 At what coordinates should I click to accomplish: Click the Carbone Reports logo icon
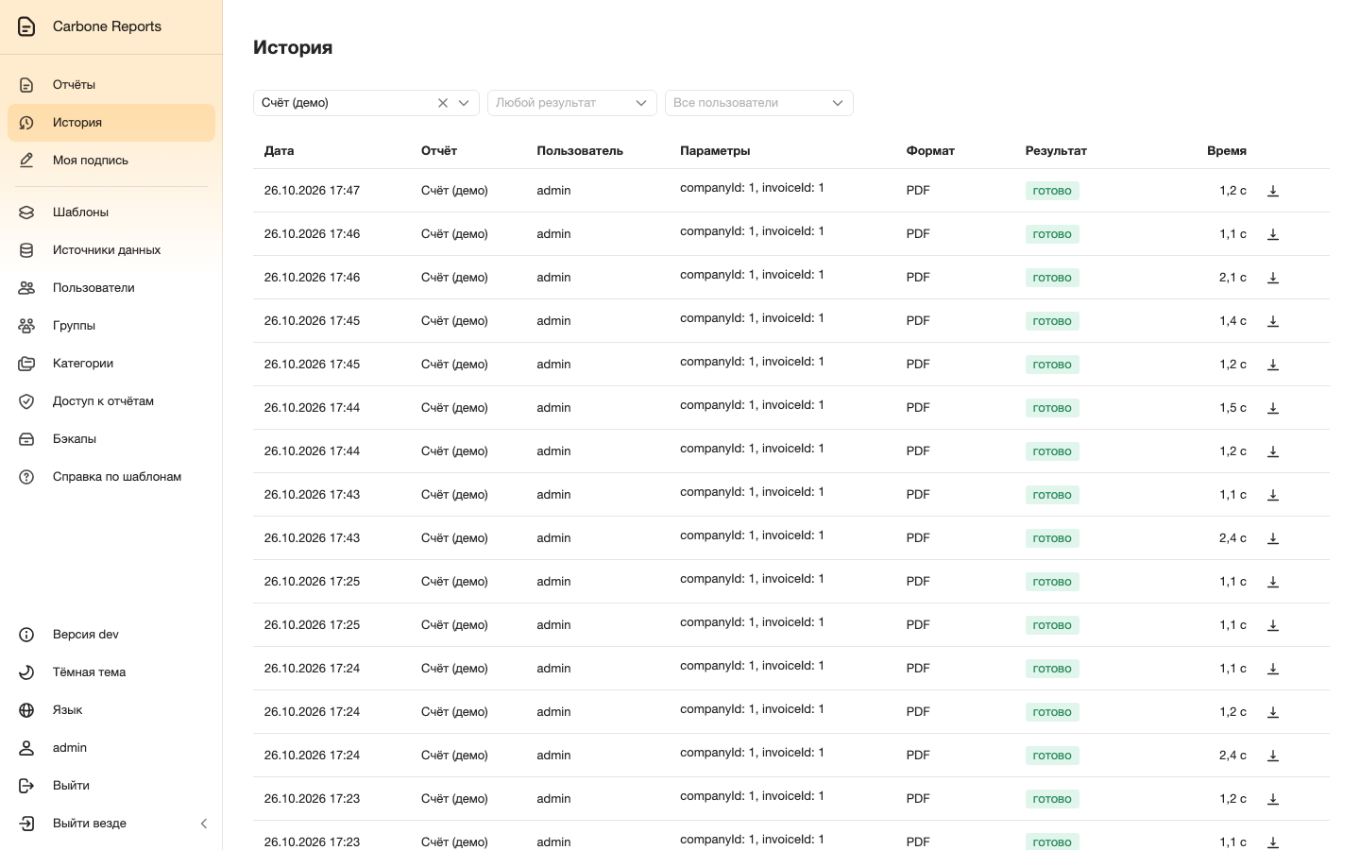point(26,26)
